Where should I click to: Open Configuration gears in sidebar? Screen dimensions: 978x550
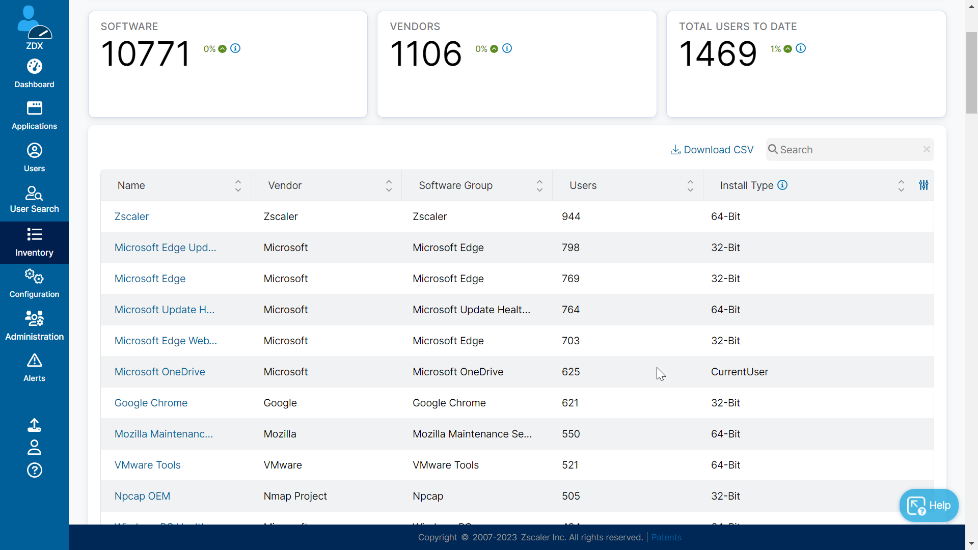click(34, 284)
